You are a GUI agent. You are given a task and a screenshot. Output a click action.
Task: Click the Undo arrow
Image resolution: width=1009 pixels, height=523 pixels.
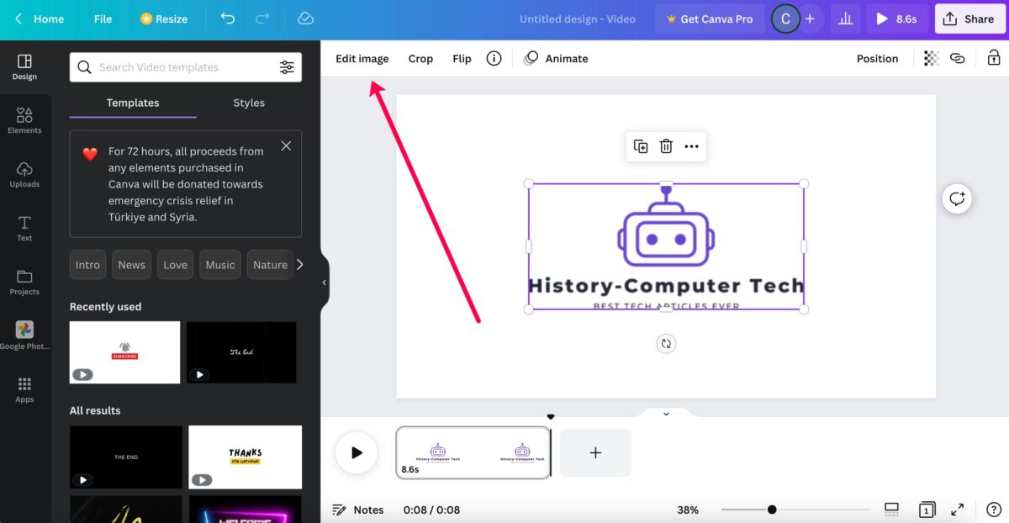228,18
